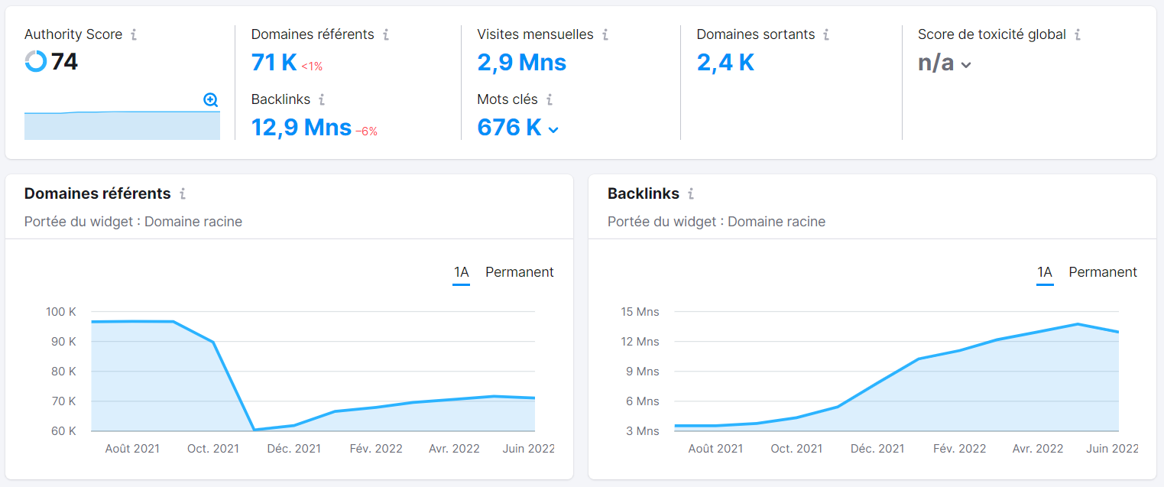Open the Domaines sortants info tooltip
The width and height of the screenshot is (1164, 487).
tap(826, 34)
